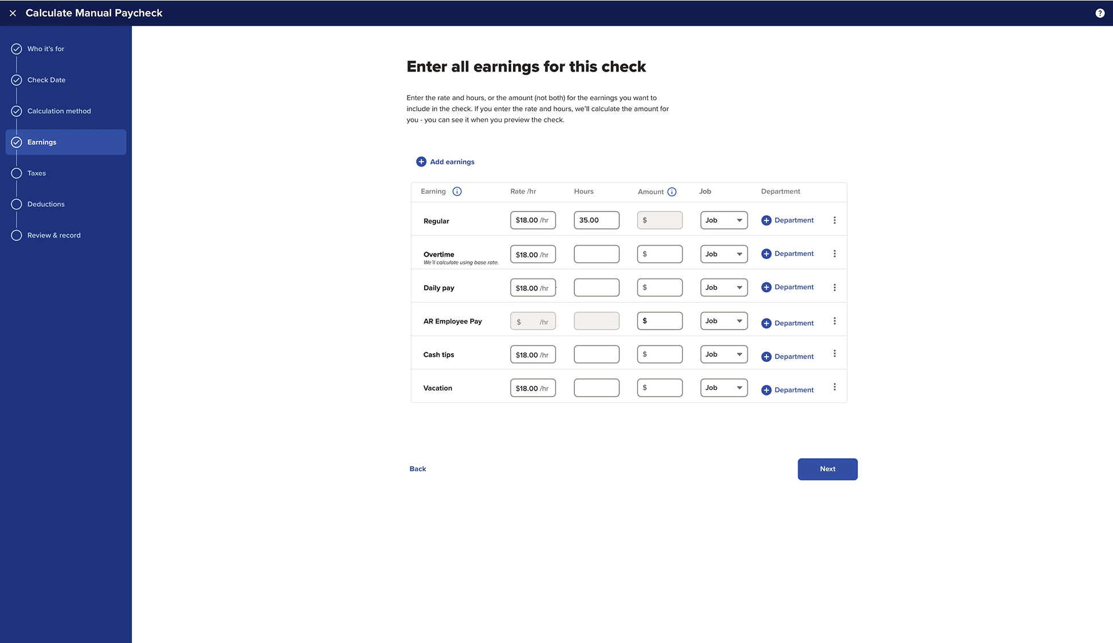
Task: Click the Earning column info icon
Action: coord(457,192)
